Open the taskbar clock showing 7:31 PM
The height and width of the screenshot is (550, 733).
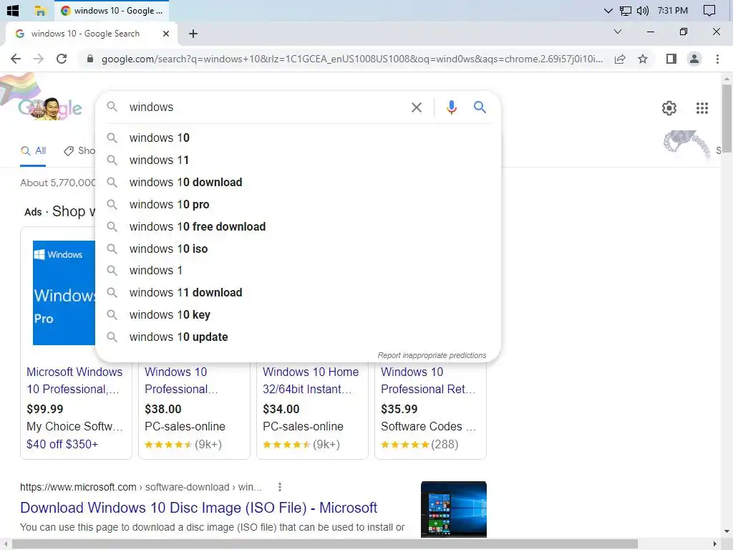click(672, 10)
